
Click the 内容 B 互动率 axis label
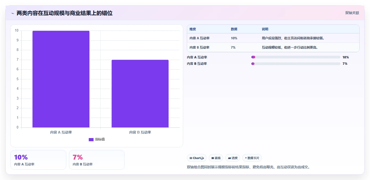pos(140,132)
